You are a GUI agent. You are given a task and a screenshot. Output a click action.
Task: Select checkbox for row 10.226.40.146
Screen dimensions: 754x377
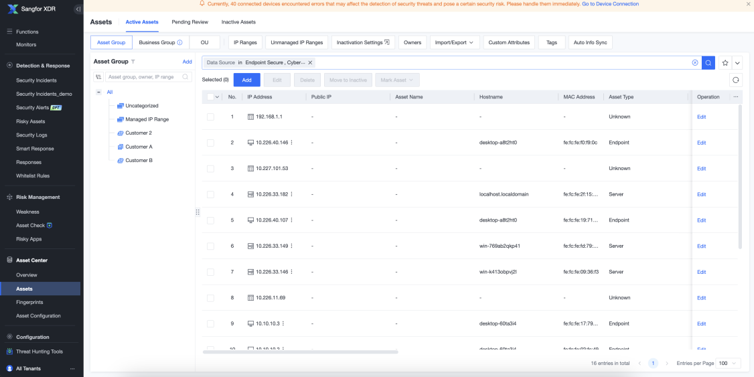click(211, 143)
